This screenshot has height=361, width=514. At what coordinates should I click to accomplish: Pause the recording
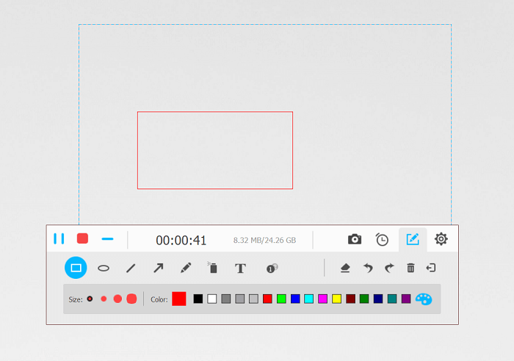[59, 238]
